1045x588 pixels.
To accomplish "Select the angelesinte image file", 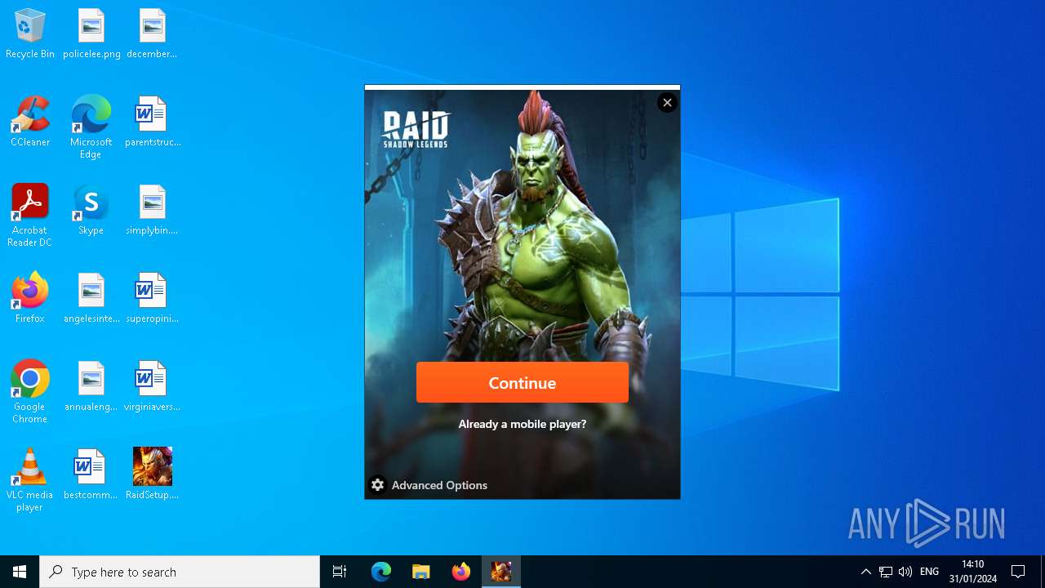I will coord(91,298).
